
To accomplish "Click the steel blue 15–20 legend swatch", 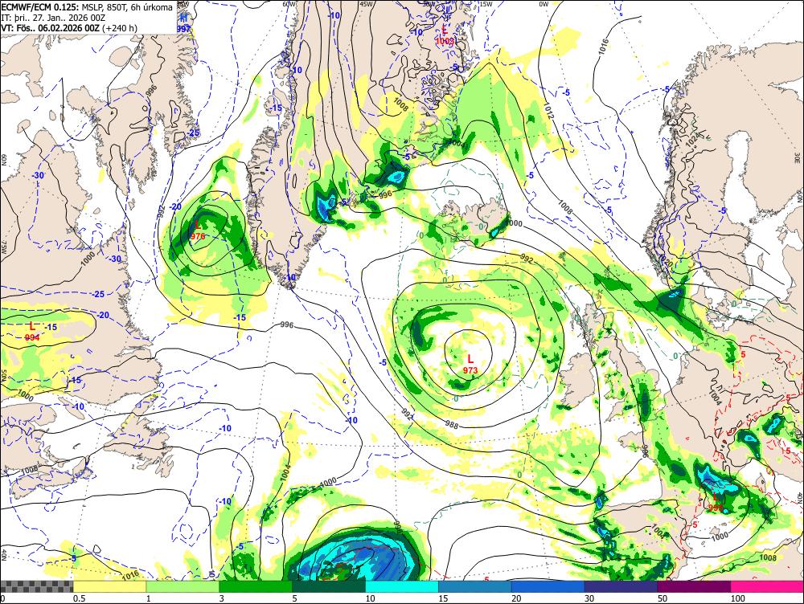I will click(475, 586).
